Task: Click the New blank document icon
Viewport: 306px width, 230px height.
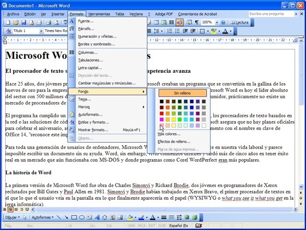Action: pos(8,23)
